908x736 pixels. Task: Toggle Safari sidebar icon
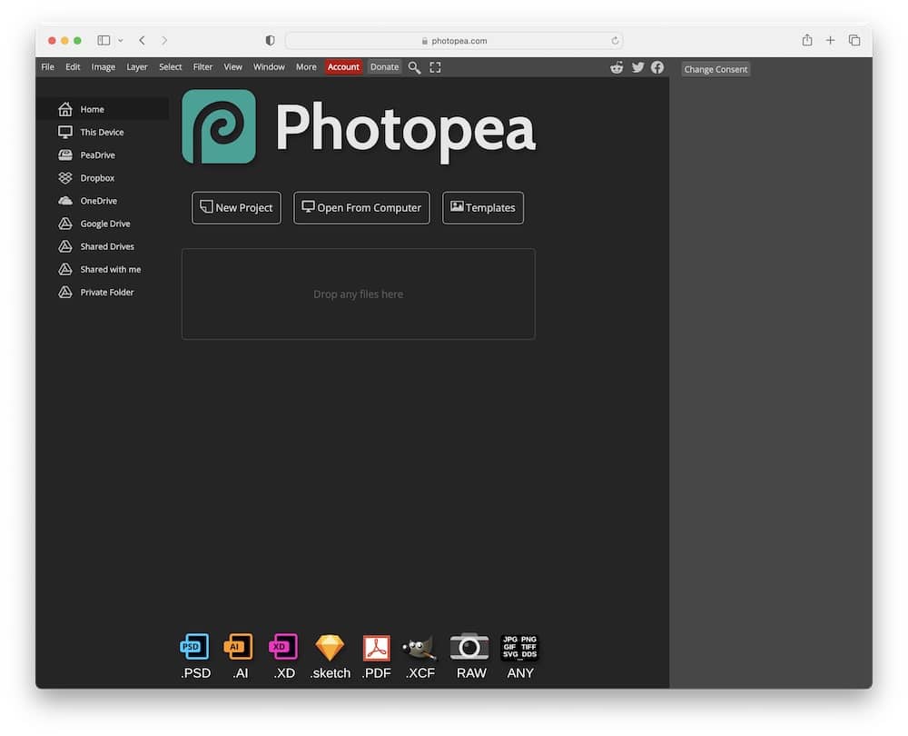[104, 41]
